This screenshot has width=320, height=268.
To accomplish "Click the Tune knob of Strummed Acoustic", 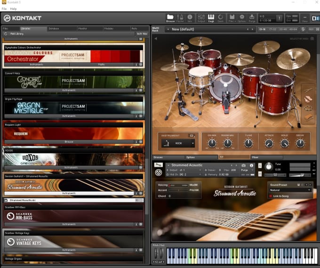I will click(269, 167).
